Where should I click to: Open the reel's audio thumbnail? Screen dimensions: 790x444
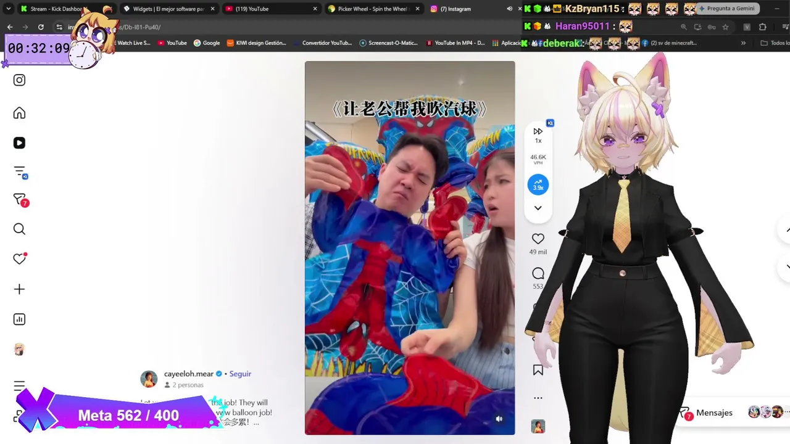coord(538,426)
